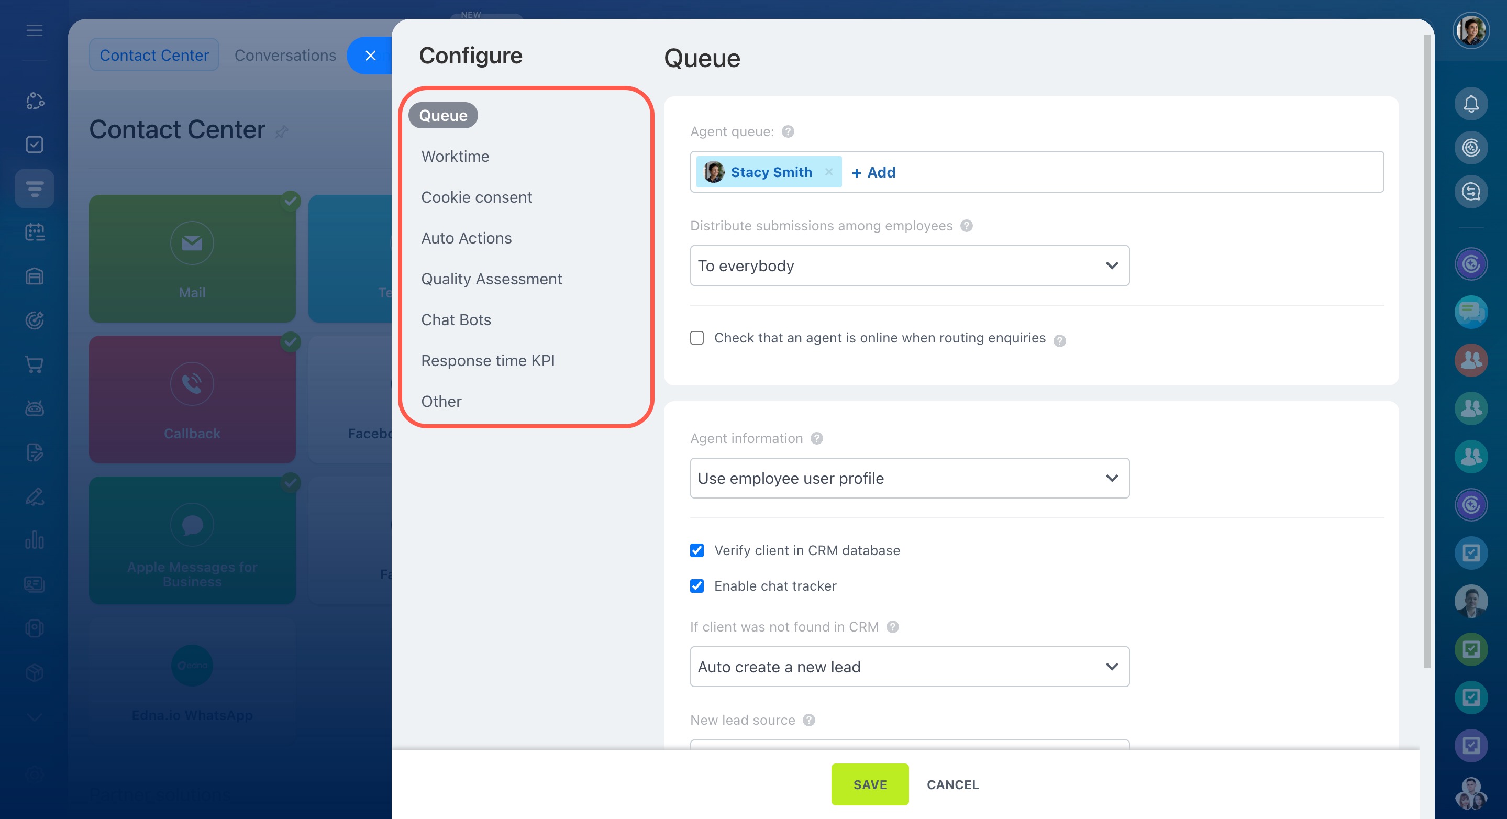Image resolution: width=1507 pixels, height=819 pixels.
Task: Open the hamburger main menu
Action: 35,30
